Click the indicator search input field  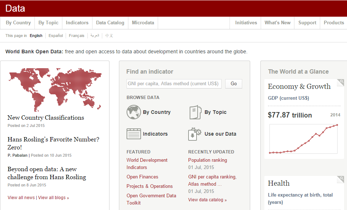(x=174, y=83)
